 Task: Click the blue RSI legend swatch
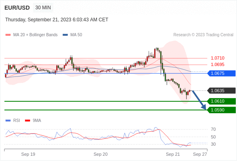click(x=8, y=121)
